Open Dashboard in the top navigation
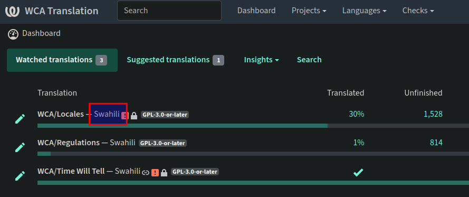This screenshot has height=197, width=469. click(x=256, y=11)
